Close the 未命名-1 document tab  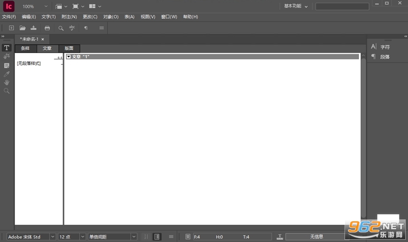[43, 39]
